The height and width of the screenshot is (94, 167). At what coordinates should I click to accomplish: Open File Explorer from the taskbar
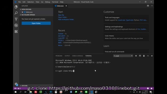coord(31,92)
